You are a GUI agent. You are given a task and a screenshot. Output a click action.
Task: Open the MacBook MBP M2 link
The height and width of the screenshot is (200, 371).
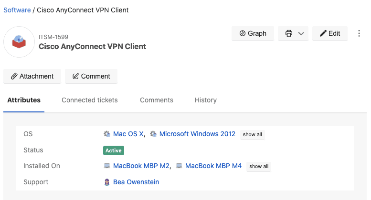(x=141, y=166)
